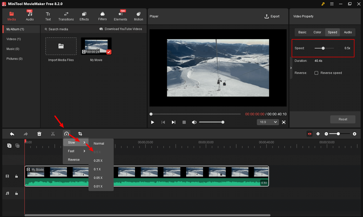This screenshot has height=217, width=363.
Task: Enable the Reverse speed checkbox
Action: click(316, 73)
